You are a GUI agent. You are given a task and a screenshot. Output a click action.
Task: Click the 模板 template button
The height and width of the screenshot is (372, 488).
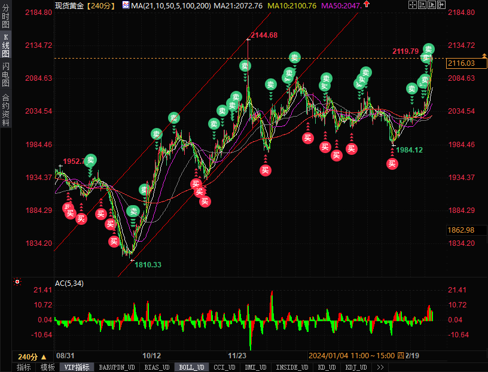[x=48, y=367]
